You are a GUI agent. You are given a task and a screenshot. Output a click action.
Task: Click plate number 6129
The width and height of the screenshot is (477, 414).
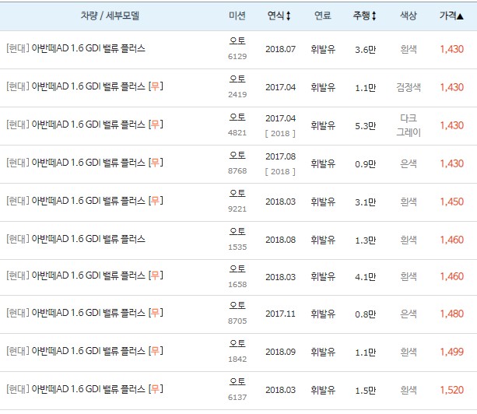pos(237,56)
